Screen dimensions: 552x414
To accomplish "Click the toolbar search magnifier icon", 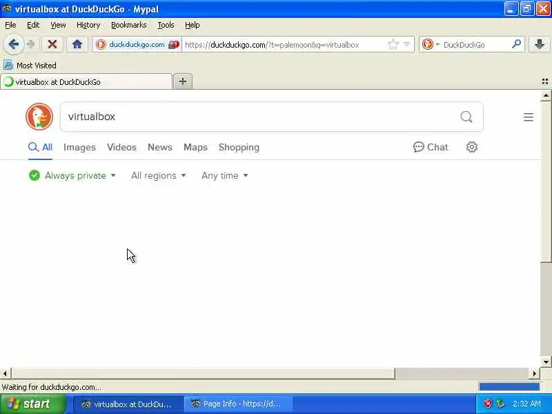I will tap(516, 44).
